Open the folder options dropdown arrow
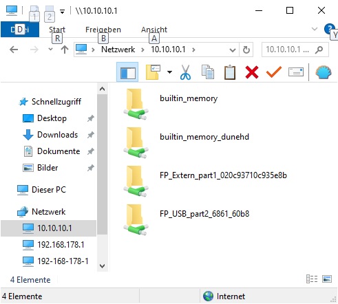This screenshot has width=338, height=304. pos(169,72)
